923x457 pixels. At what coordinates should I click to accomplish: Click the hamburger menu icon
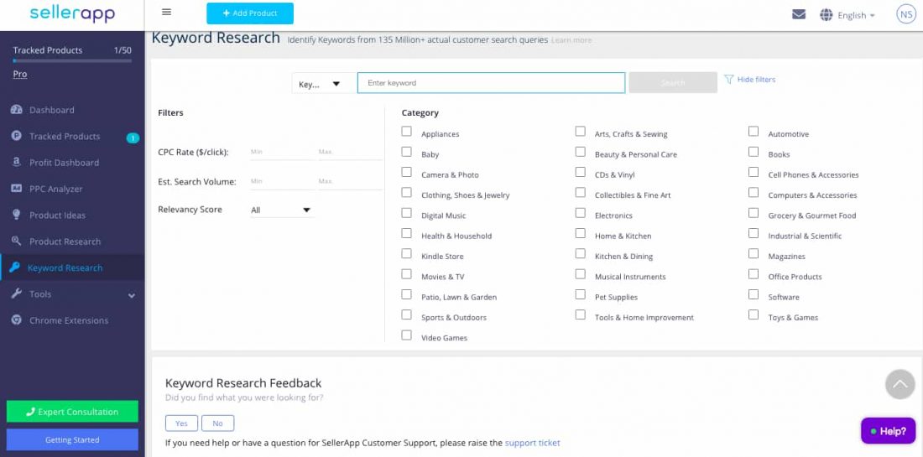[166, 13]
